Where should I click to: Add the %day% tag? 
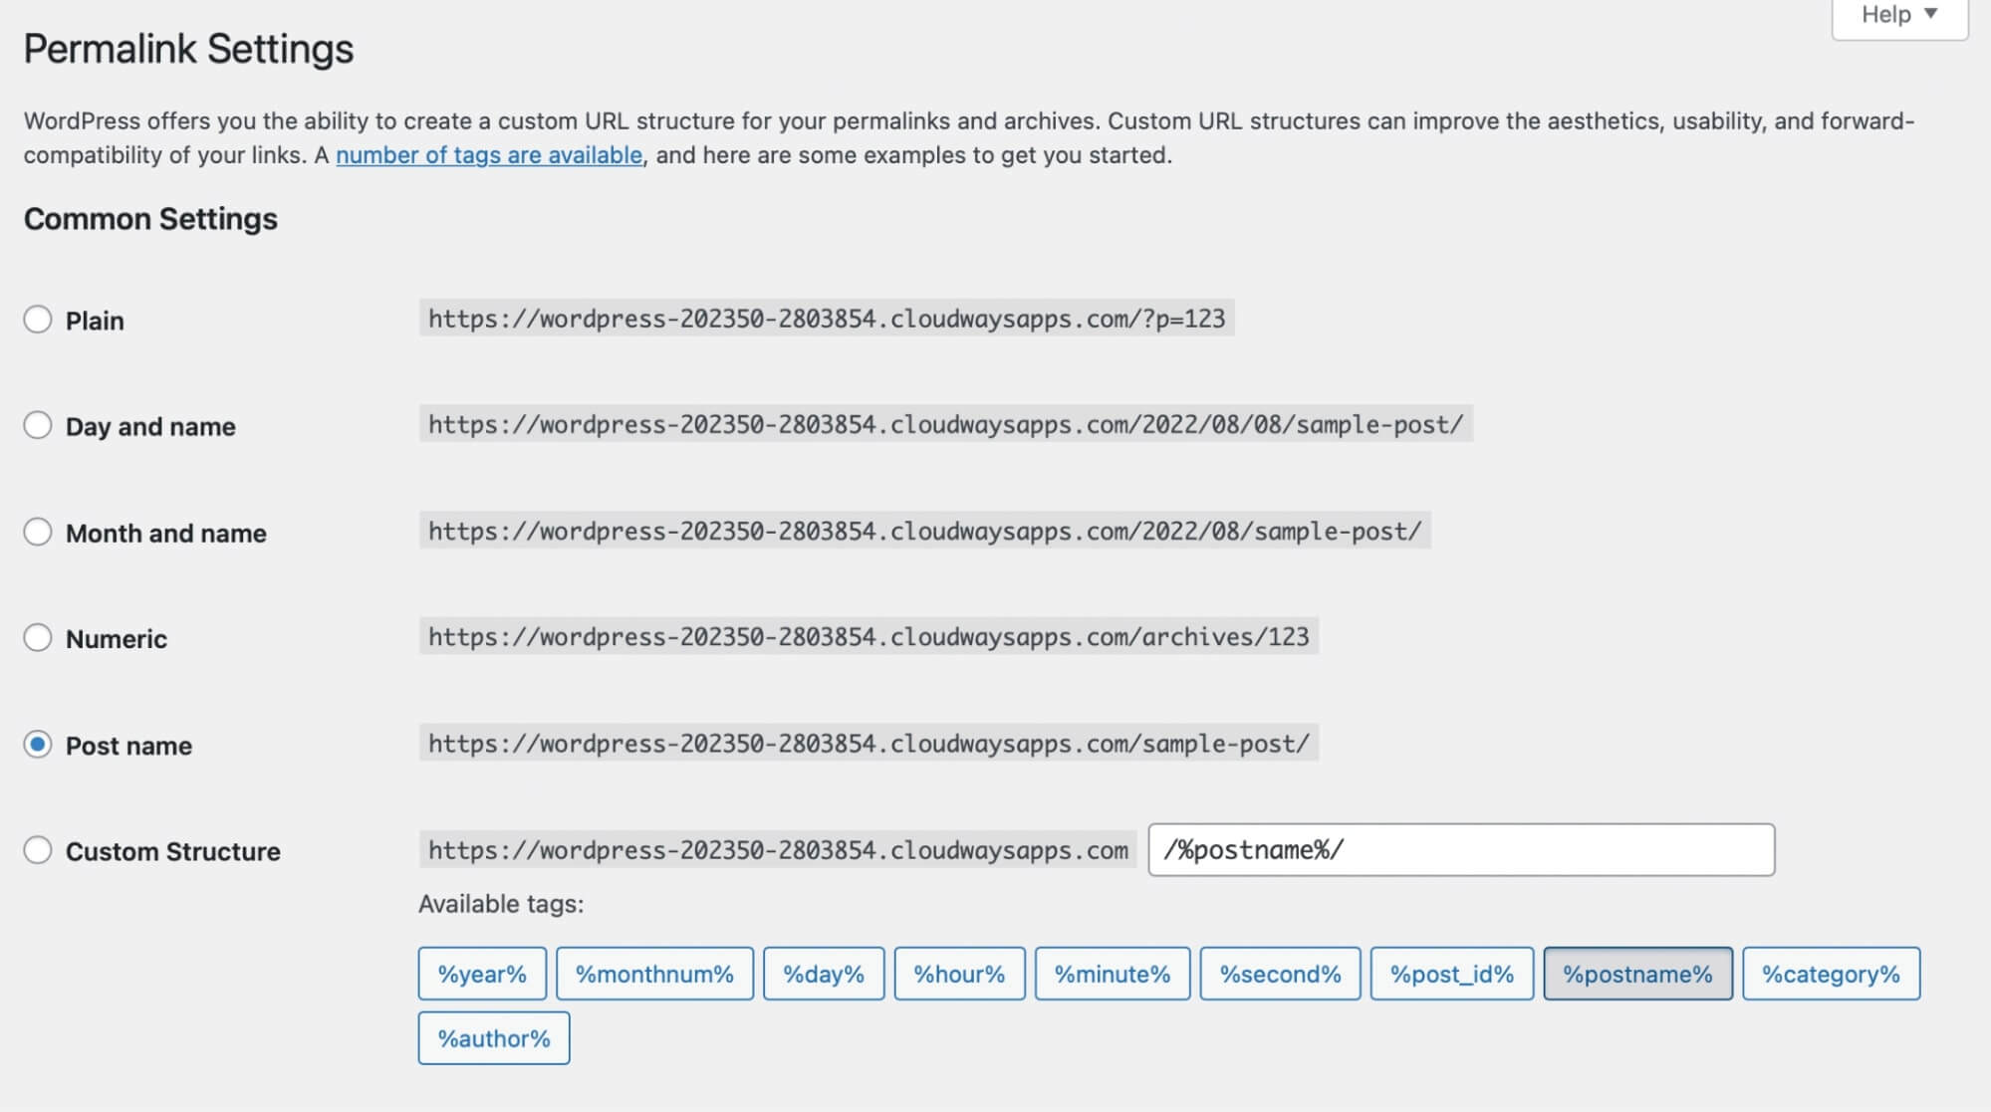(824, 974)
